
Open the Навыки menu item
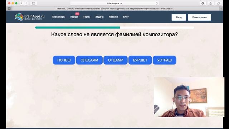tap(113, 17)
